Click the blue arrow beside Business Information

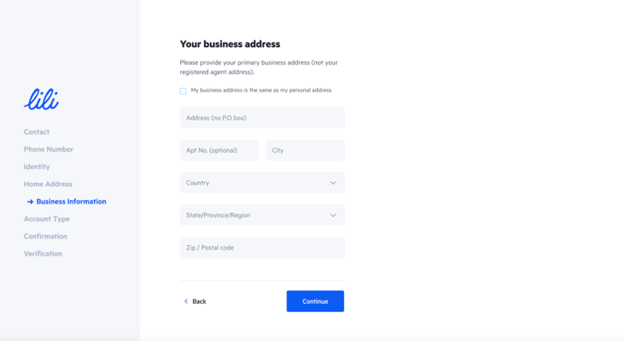coord(30,202)
